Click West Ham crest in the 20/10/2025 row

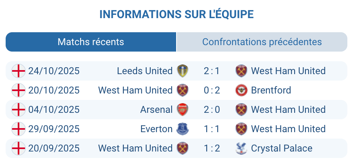click(183, 90)
